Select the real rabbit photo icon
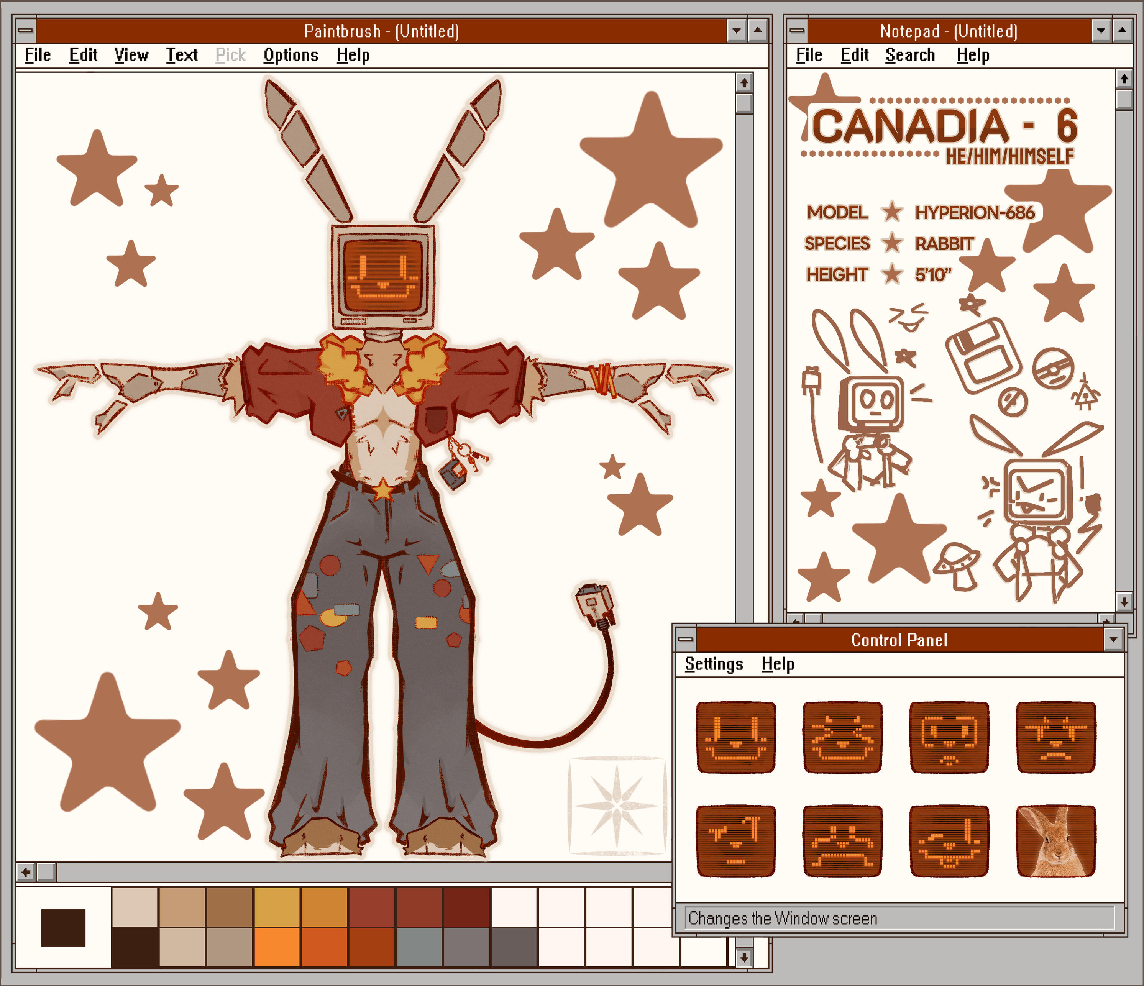Image resolution: width=1144 pixels, height=986 pixels. click(1055, 841)
